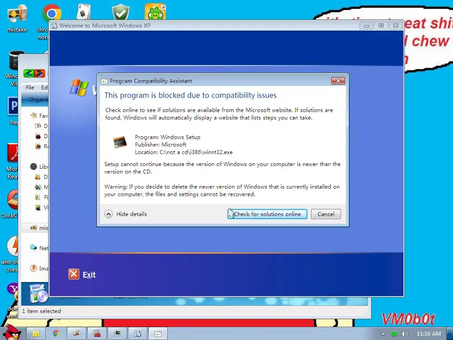Open the File menu in Explorer window

[x=30, y=87]
